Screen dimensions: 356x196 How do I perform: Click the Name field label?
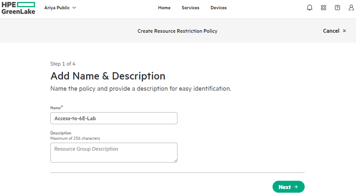pyautogui.click(x=56, y=108)
